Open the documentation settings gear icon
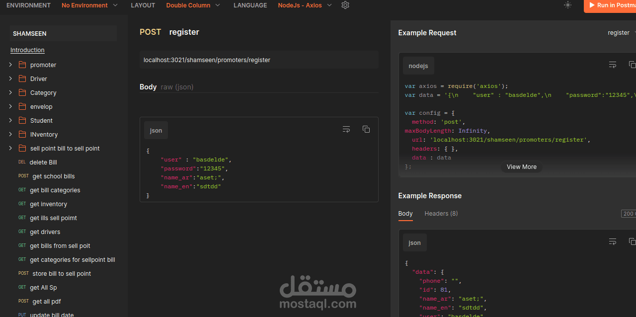Image resolution: width=636 pixels, height=317 pixels. click(345, 5)
